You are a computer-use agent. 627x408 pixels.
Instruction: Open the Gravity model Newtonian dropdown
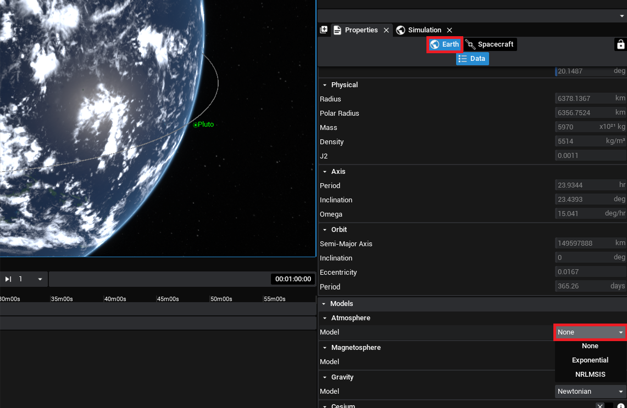point(590,392)
